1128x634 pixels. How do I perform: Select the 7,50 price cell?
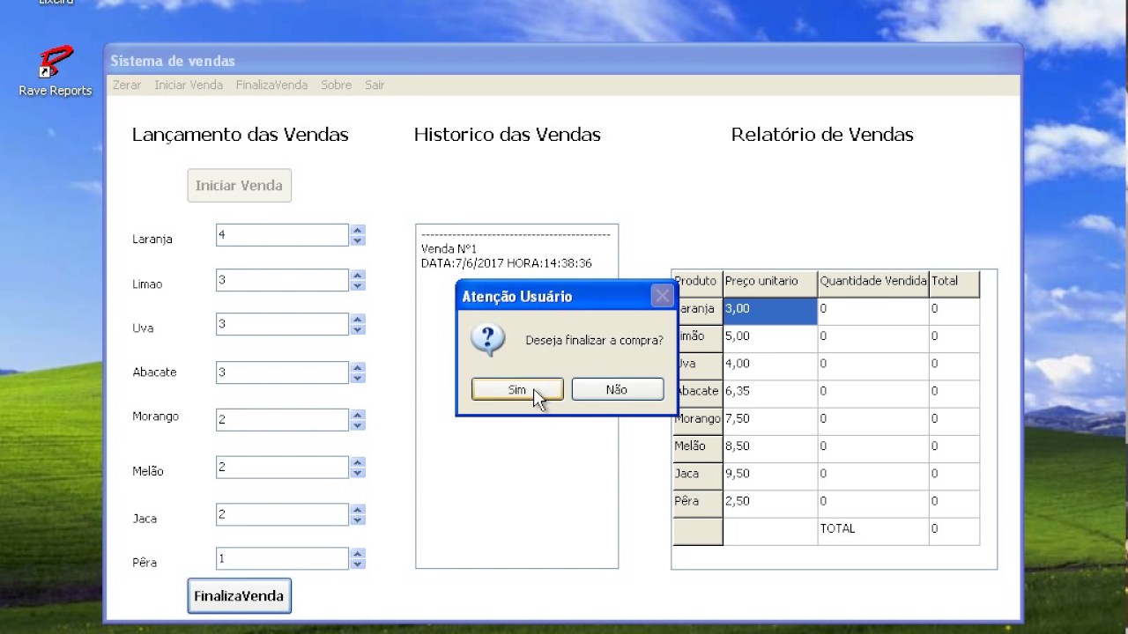tap(770, 421)
